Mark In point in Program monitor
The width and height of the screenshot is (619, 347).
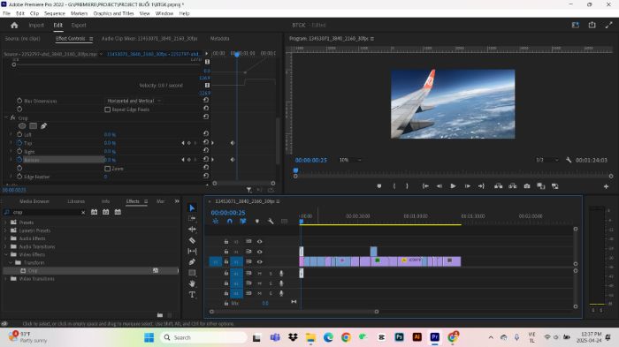tap(394, 186)
